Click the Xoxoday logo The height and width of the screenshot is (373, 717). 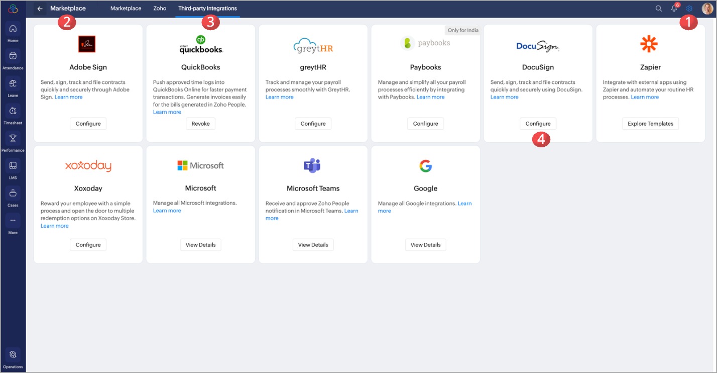point(88,166)
